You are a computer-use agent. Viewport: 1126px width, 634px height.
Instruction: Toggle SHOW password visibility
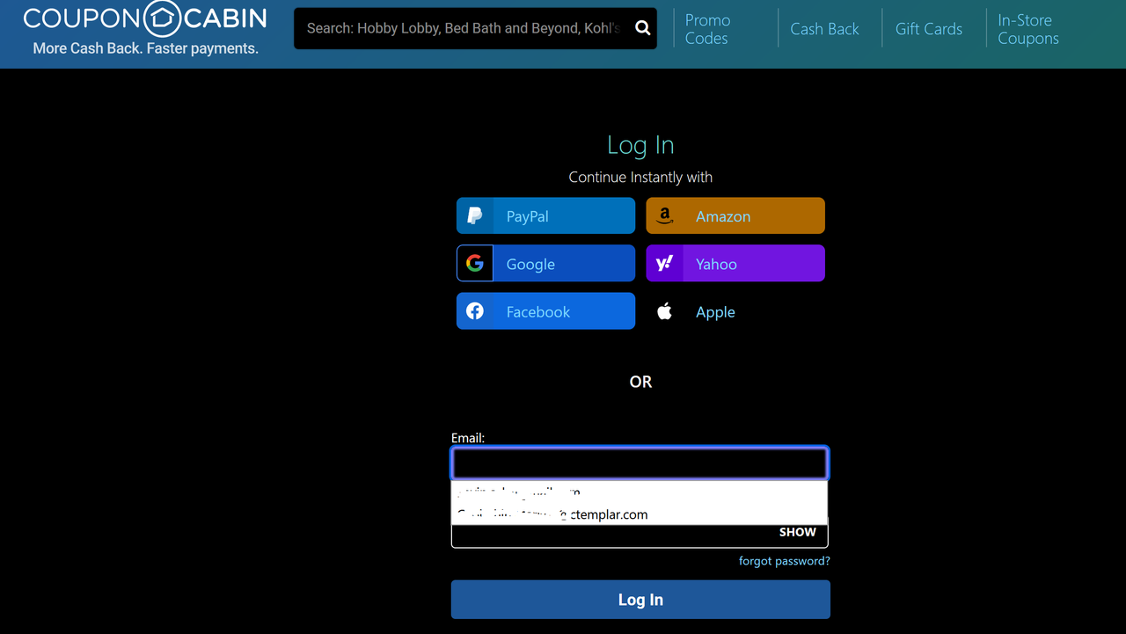(798, 532)
